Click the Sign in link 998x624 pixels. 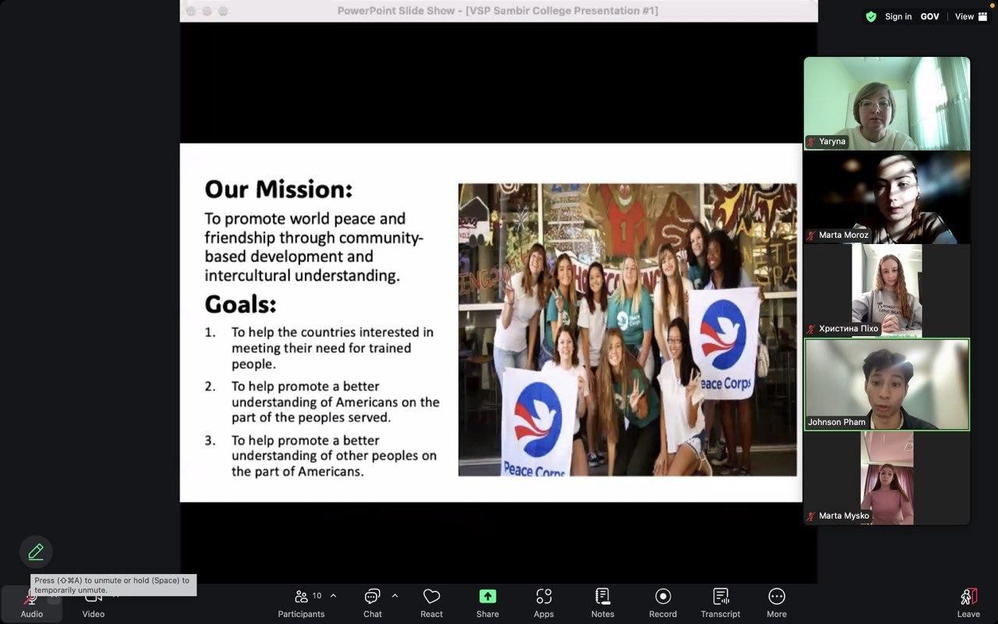pyautogui.click(x=898, y=16)
